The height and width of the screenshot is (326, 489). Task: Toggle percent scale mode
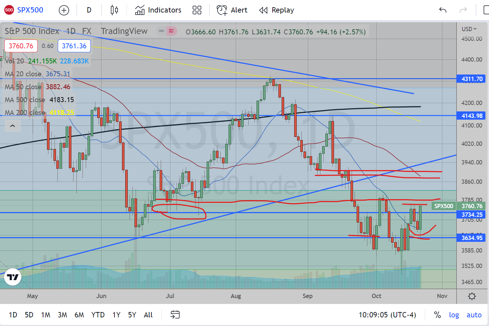pos(437,315)
